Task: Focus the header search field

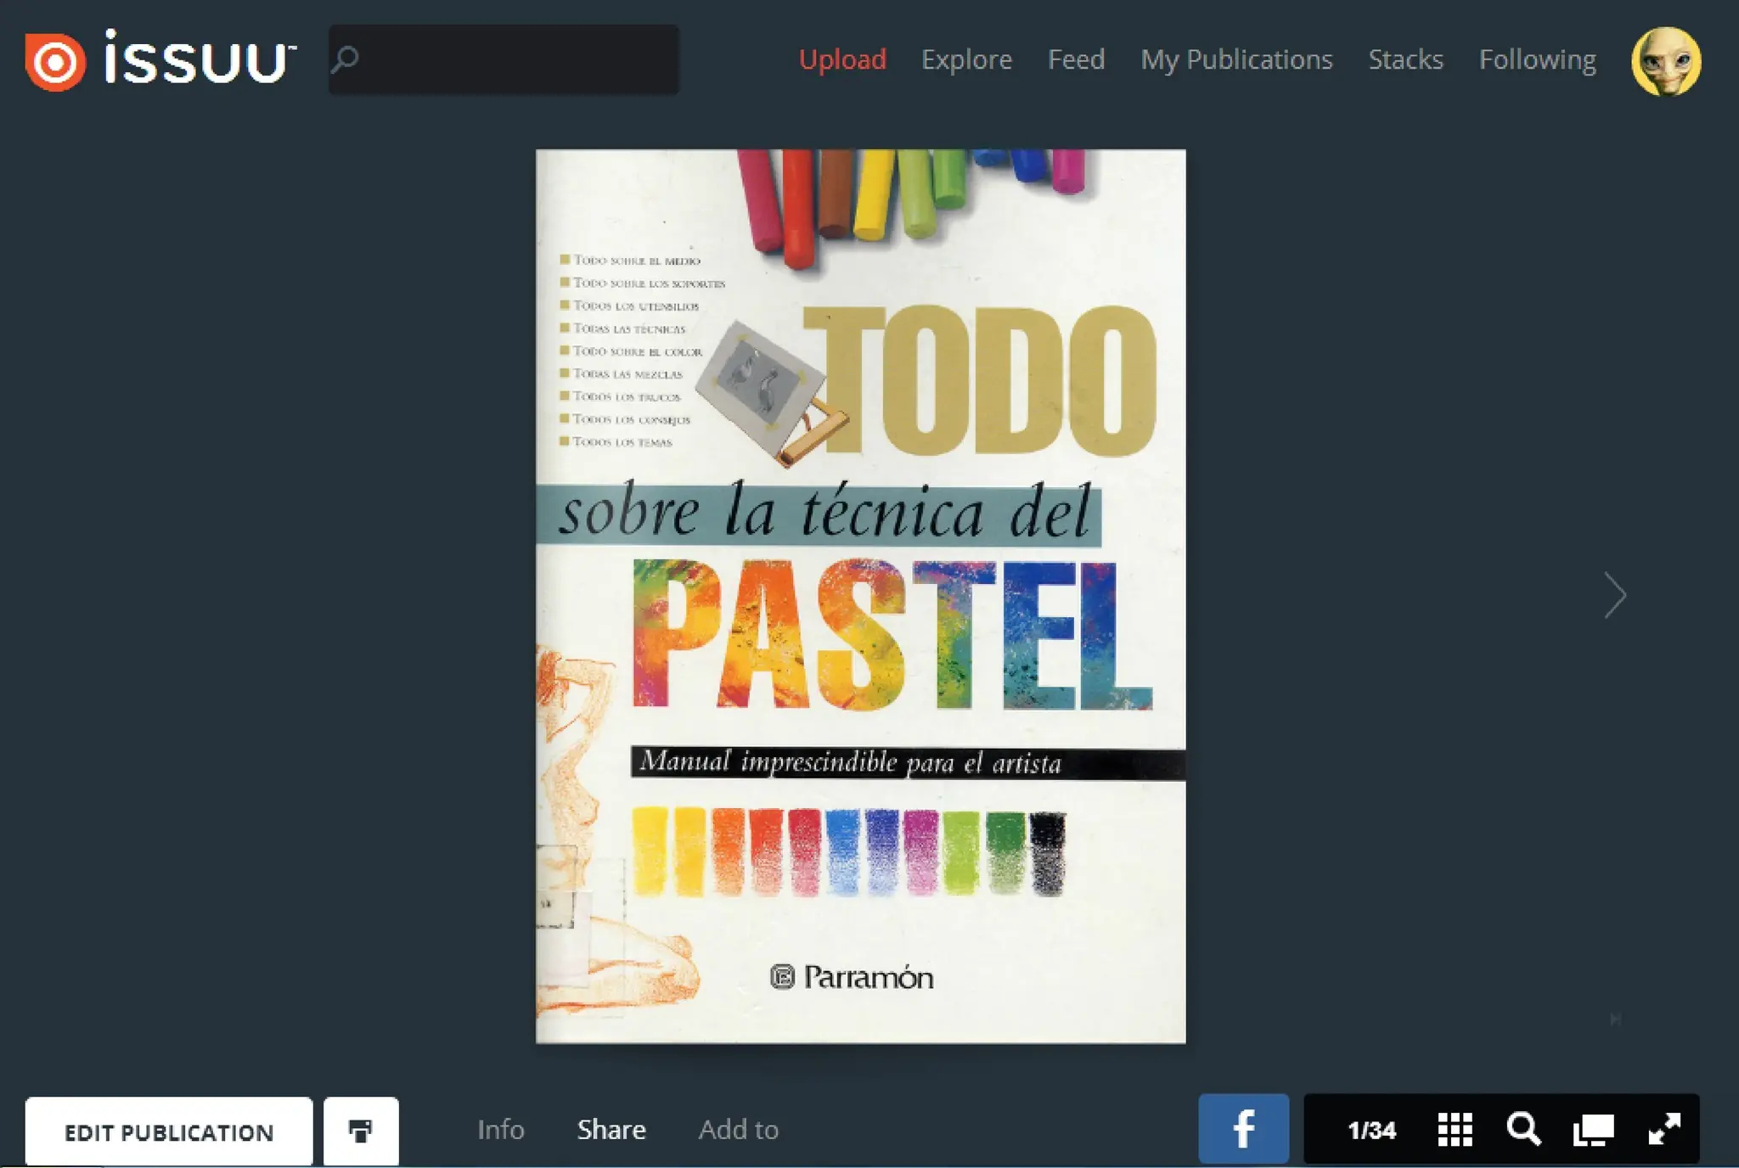Action: [x=504, y=59]
